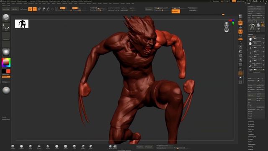Toggle Draw mode button

(35, 9)
